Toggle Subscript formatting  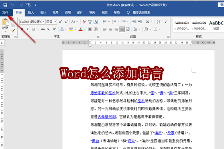49,29
